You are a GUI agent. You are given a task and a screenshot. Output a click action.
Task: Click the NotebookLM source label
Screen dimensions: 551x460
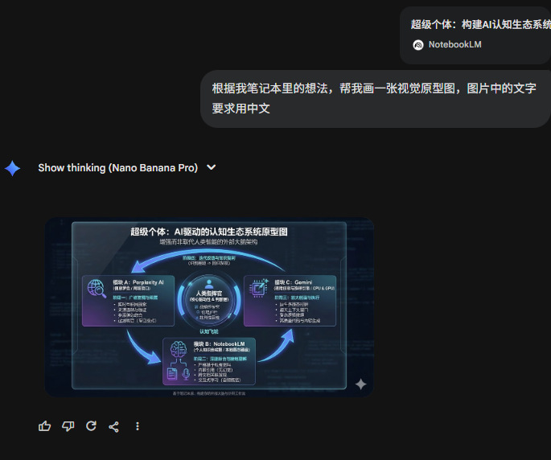(454, 44)
